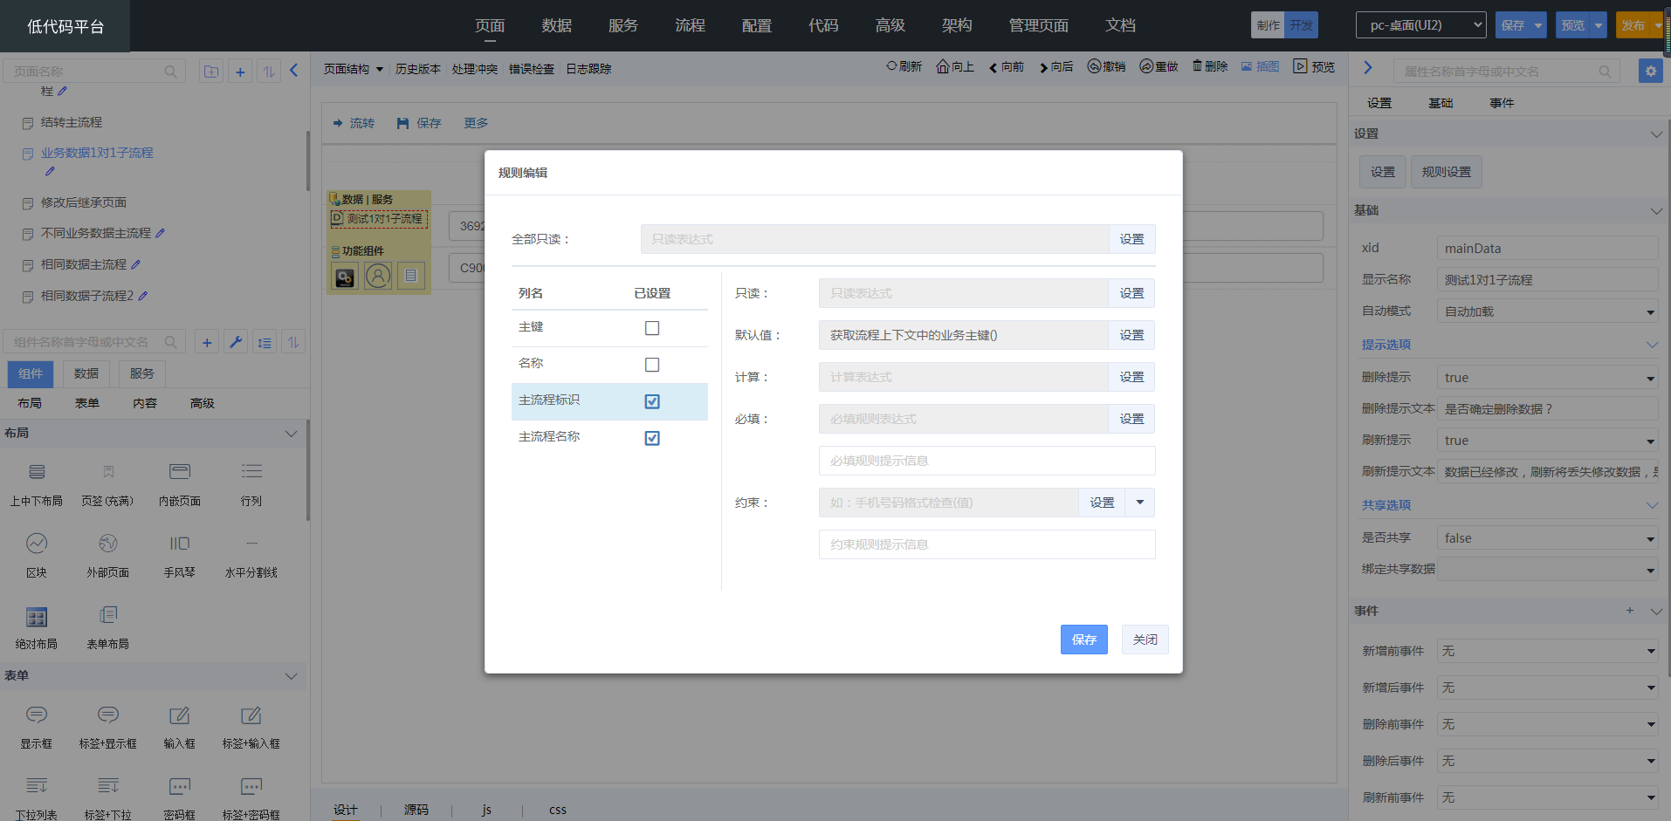Open the 约束 settings dropdown arrow
The height and width of the screenshot is (821, 1671).
tap(1140, 503)
